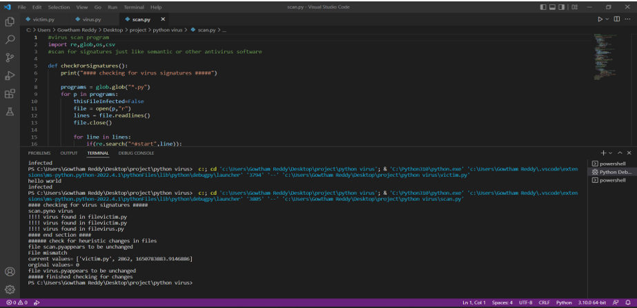Customize Layout from title bar icon
Screen dimensions: 637x308
click(574, 8)
